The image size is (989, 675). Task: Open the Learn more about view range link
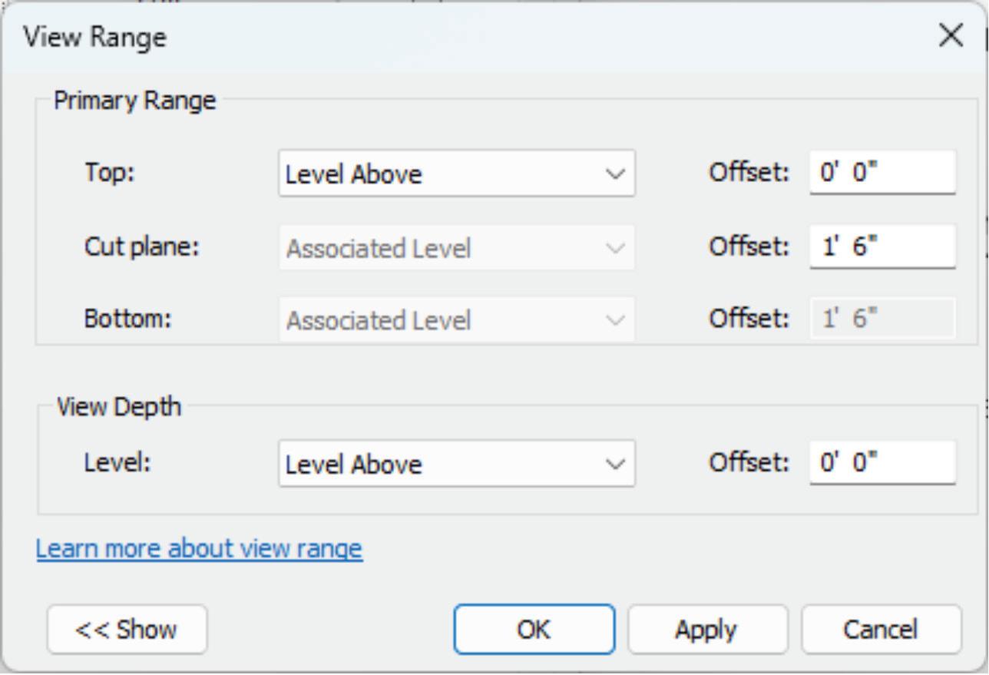click(x=199, y=548)
